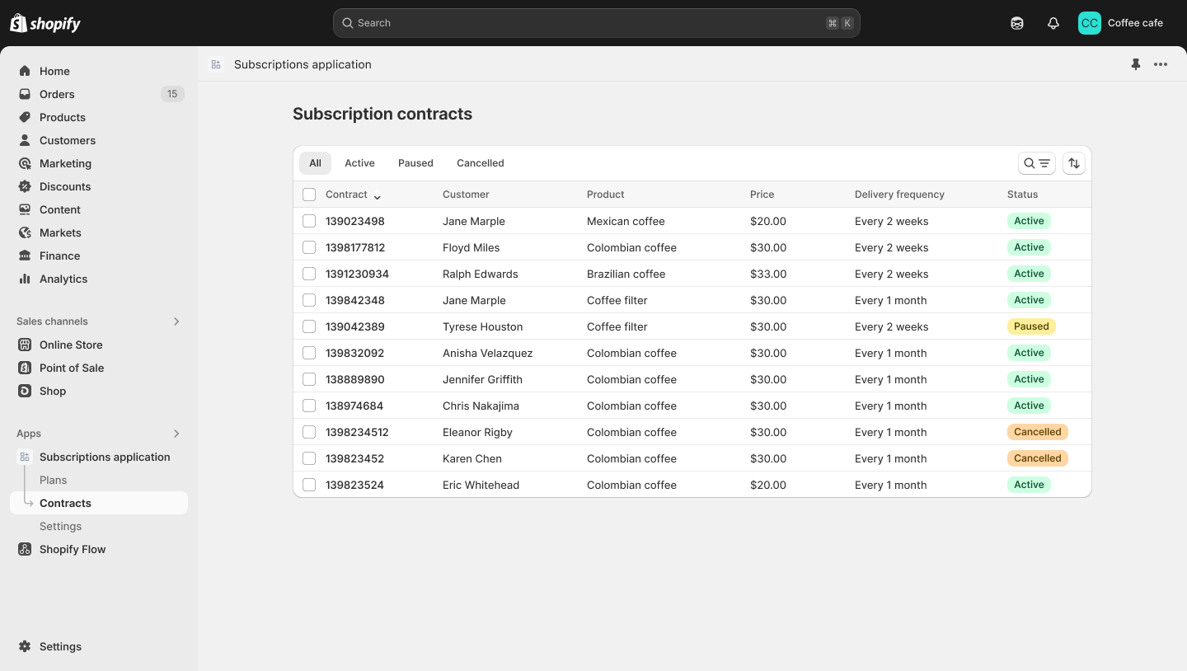Open Shopify Flow app

(x=73, y=549)
